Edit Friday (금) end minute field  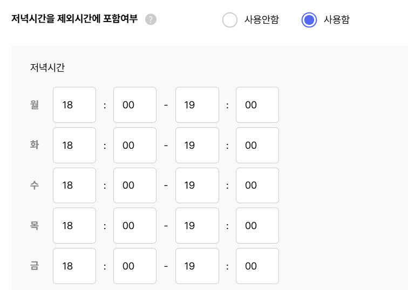(x=257, y=266)
